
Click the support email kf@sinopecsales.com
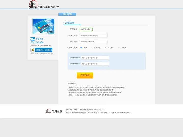44,46
